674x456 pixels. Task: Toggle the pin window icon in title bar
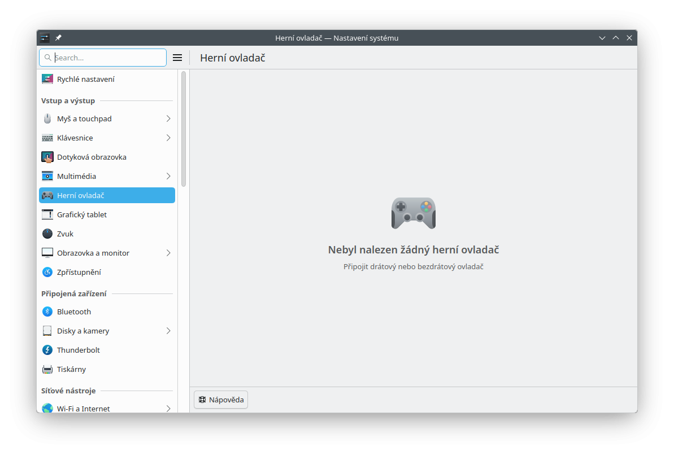pos(58,38)
